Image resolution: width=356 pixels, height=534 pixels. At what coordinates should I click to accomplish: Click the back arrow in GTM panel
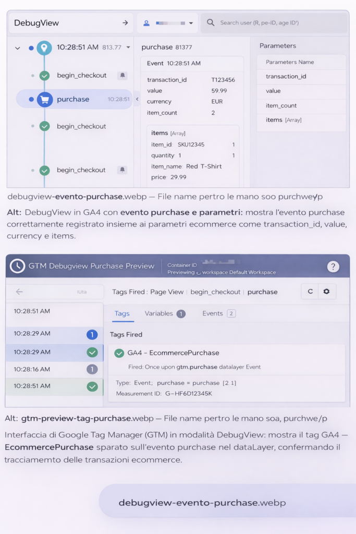click(19, 292)
